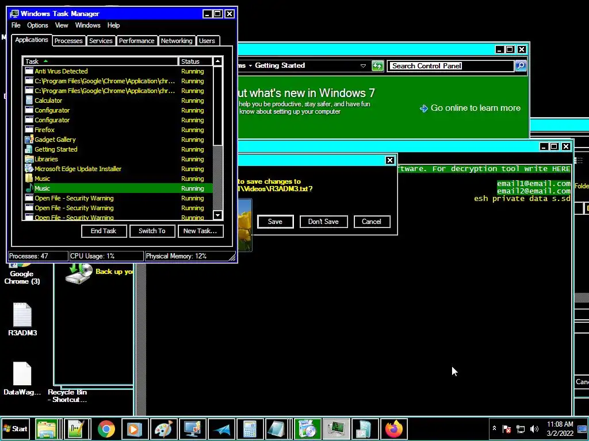Open Windows menu in Task Manager
This screenshot has height=441, width=589.
[x=87, y=25]
